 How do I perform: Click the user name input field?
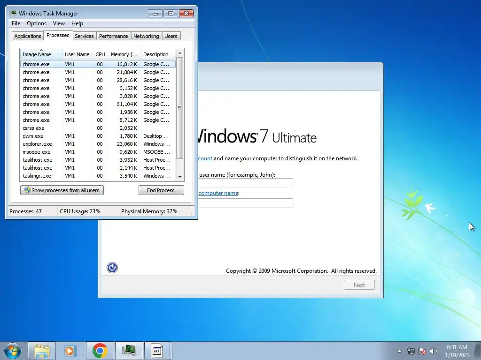(x=245, y=183)
